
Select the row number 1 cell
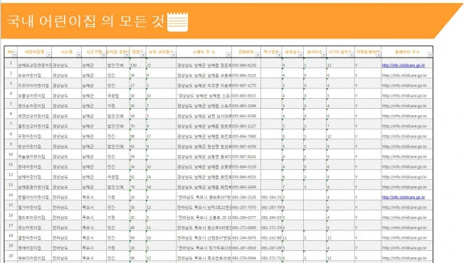tap(11, 63)
